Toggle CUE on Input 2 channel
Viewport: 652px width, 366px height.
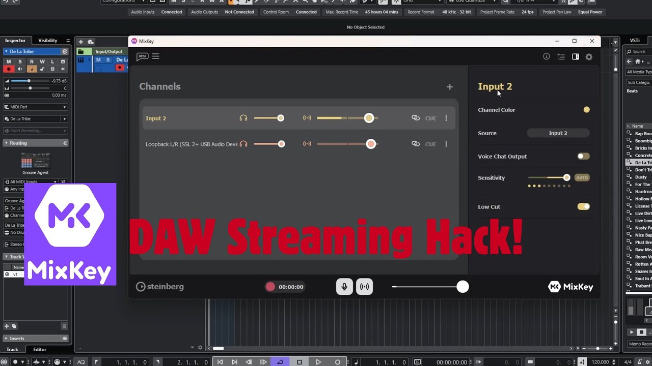(x=431, y=118)
